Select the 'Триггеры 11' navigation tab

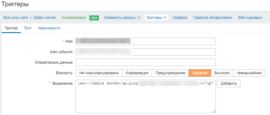click(156, 18)
